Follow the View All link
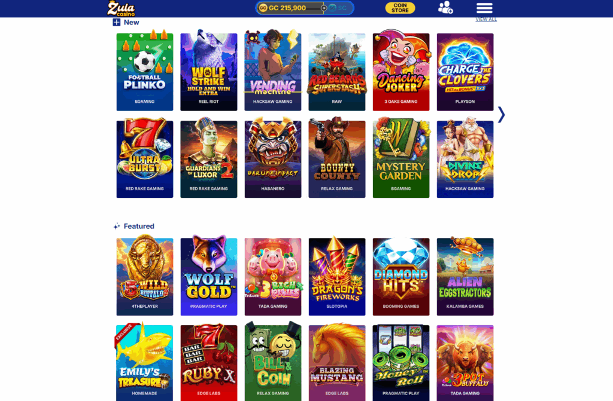Screen dimensions: 613x401 click(x=486, y=20)
